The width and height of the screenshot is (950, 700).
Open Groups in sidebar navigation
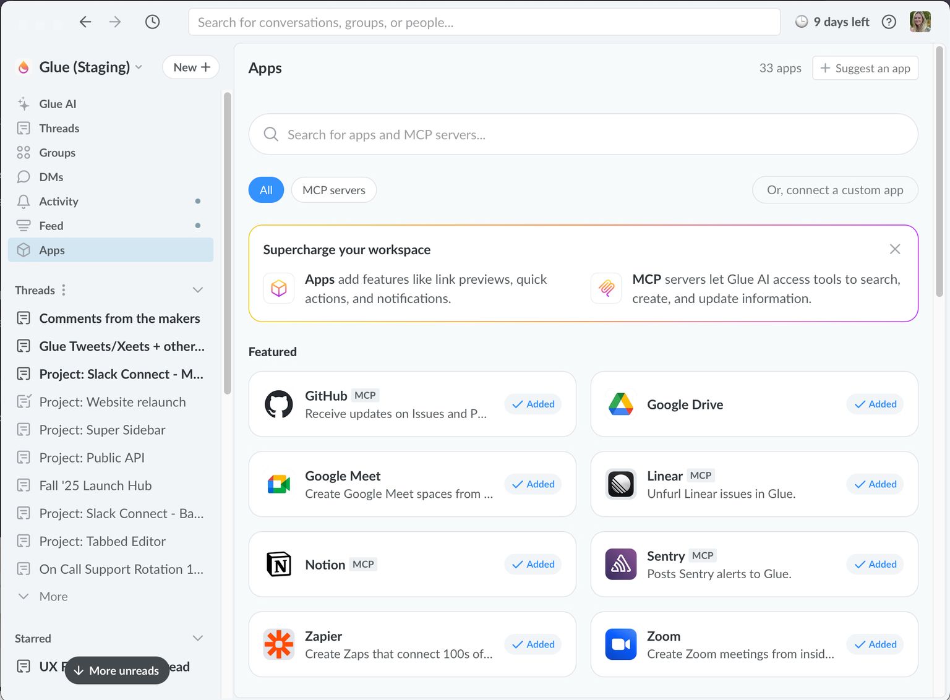[x=111, y=153]
